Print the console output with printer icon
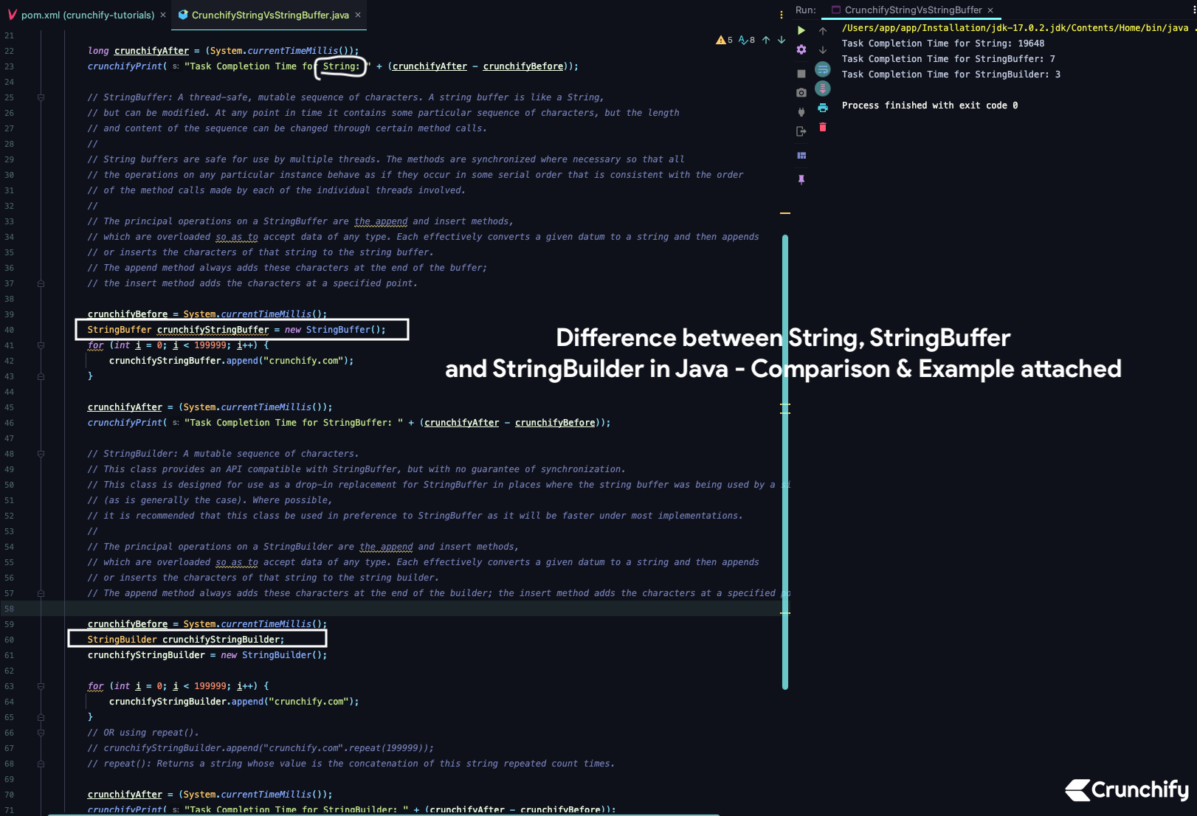The width and height of the screenshot is (1197, 816). tap(823, 108)
